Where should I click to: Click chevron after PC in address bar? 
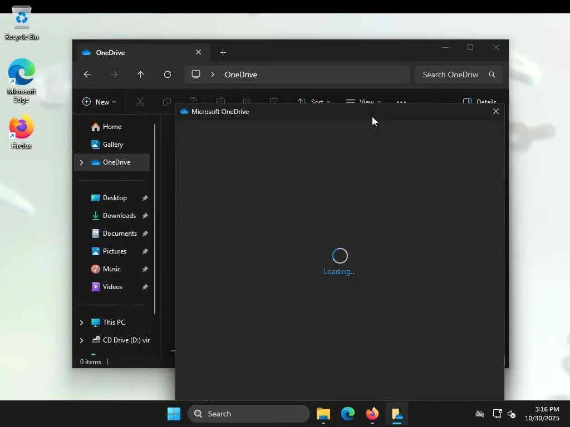(213, 75)
